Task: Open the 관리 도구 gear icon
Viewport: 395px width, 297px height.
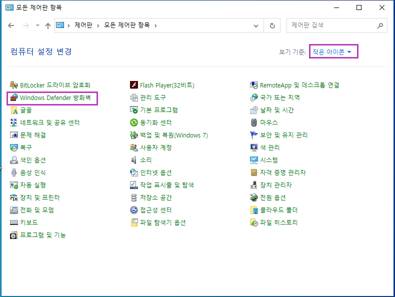Action: click(x=134, y=97)
